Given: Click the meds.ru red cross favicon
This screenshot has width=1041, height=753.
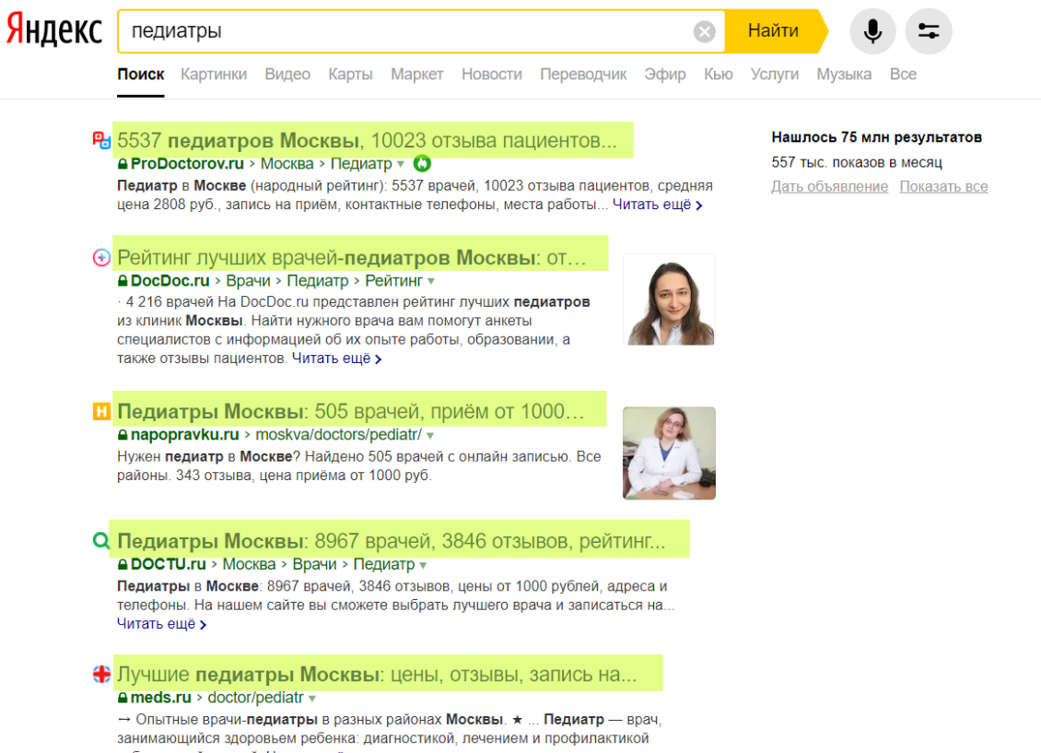Looking at the screenshot, I should point(101,674).
